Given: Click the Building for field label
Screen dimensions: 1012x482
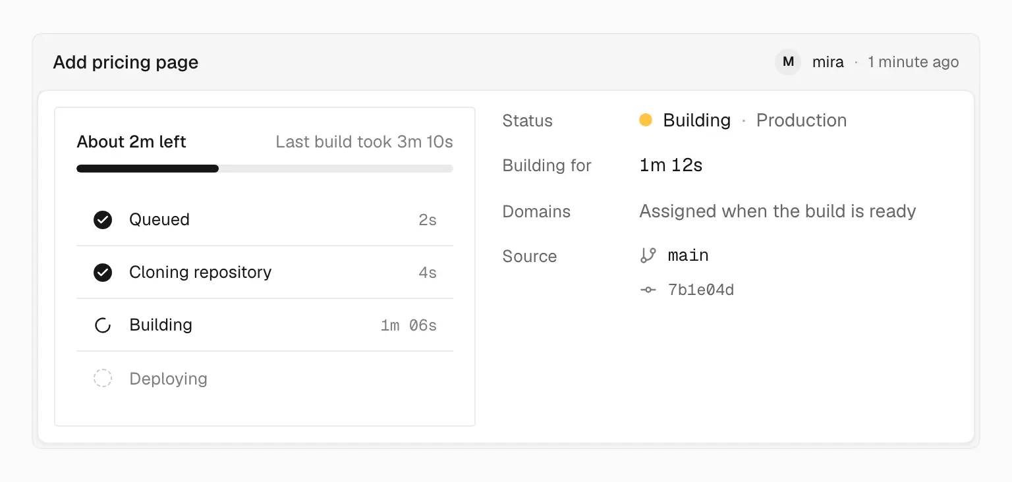Looking at the screenshot, I should [x=547, y=165].
